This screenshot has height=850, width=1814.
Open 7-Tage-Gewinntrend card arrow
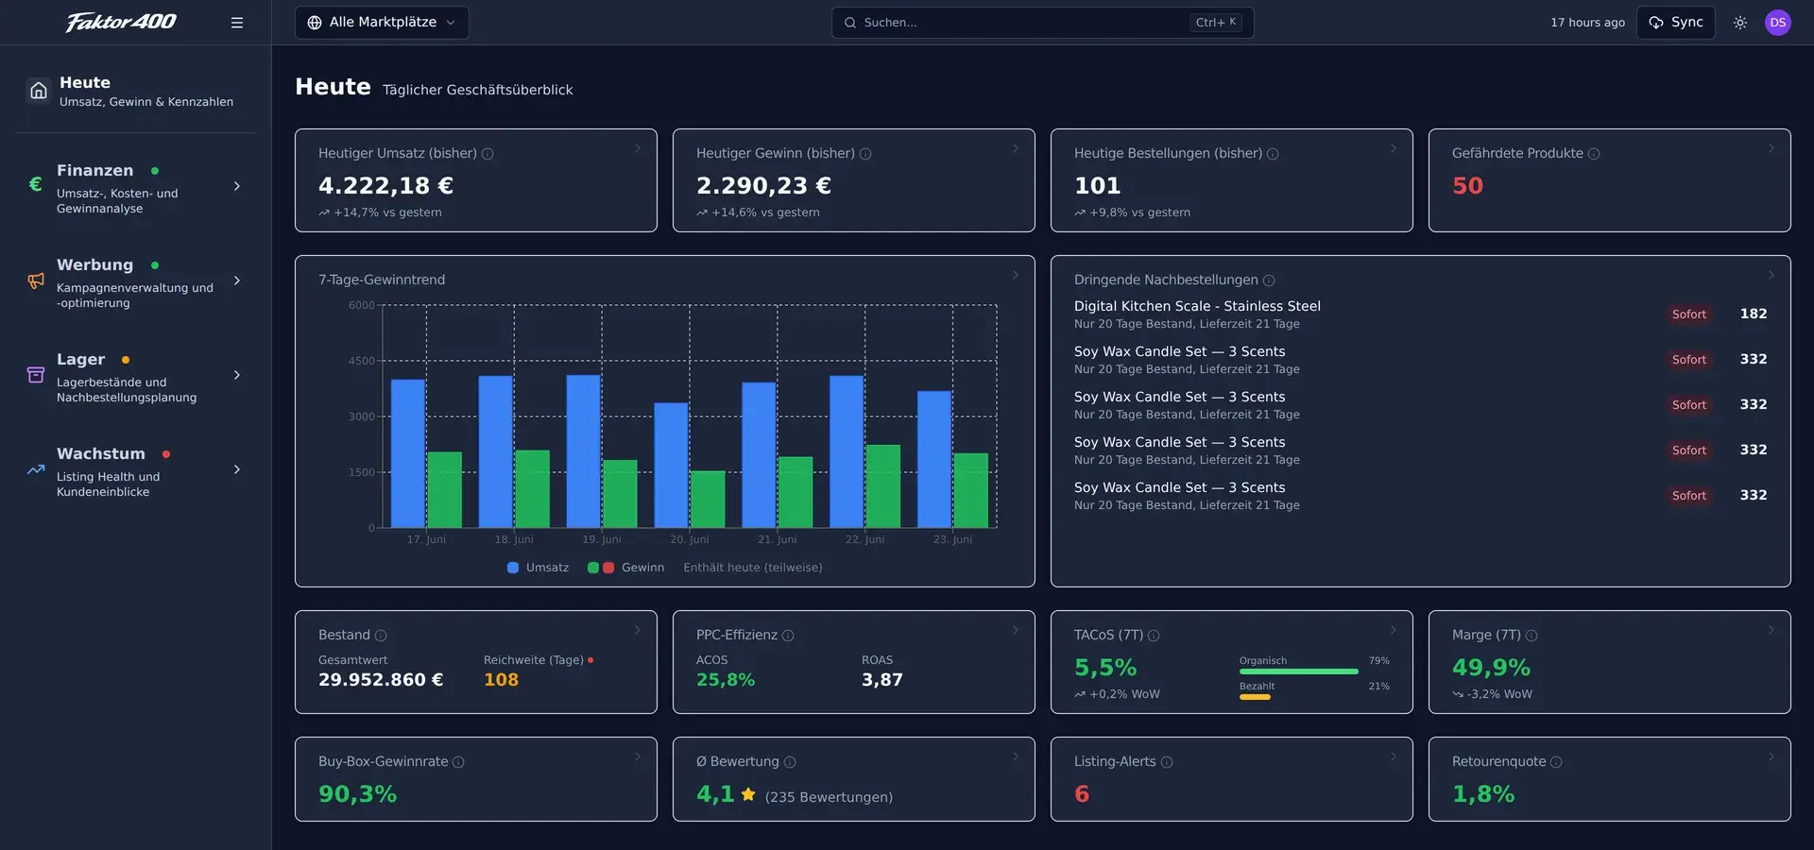1016,275
